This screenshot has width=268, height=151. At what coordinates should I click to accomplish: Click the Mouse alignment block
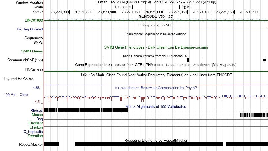coord(254,115)
